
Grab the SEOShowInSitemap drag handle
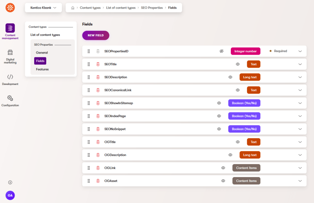89,103
